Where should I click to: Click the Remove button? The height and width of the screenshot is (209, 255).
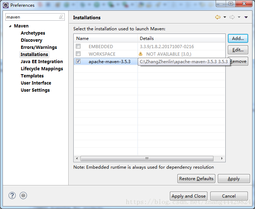tap(239, 61)
